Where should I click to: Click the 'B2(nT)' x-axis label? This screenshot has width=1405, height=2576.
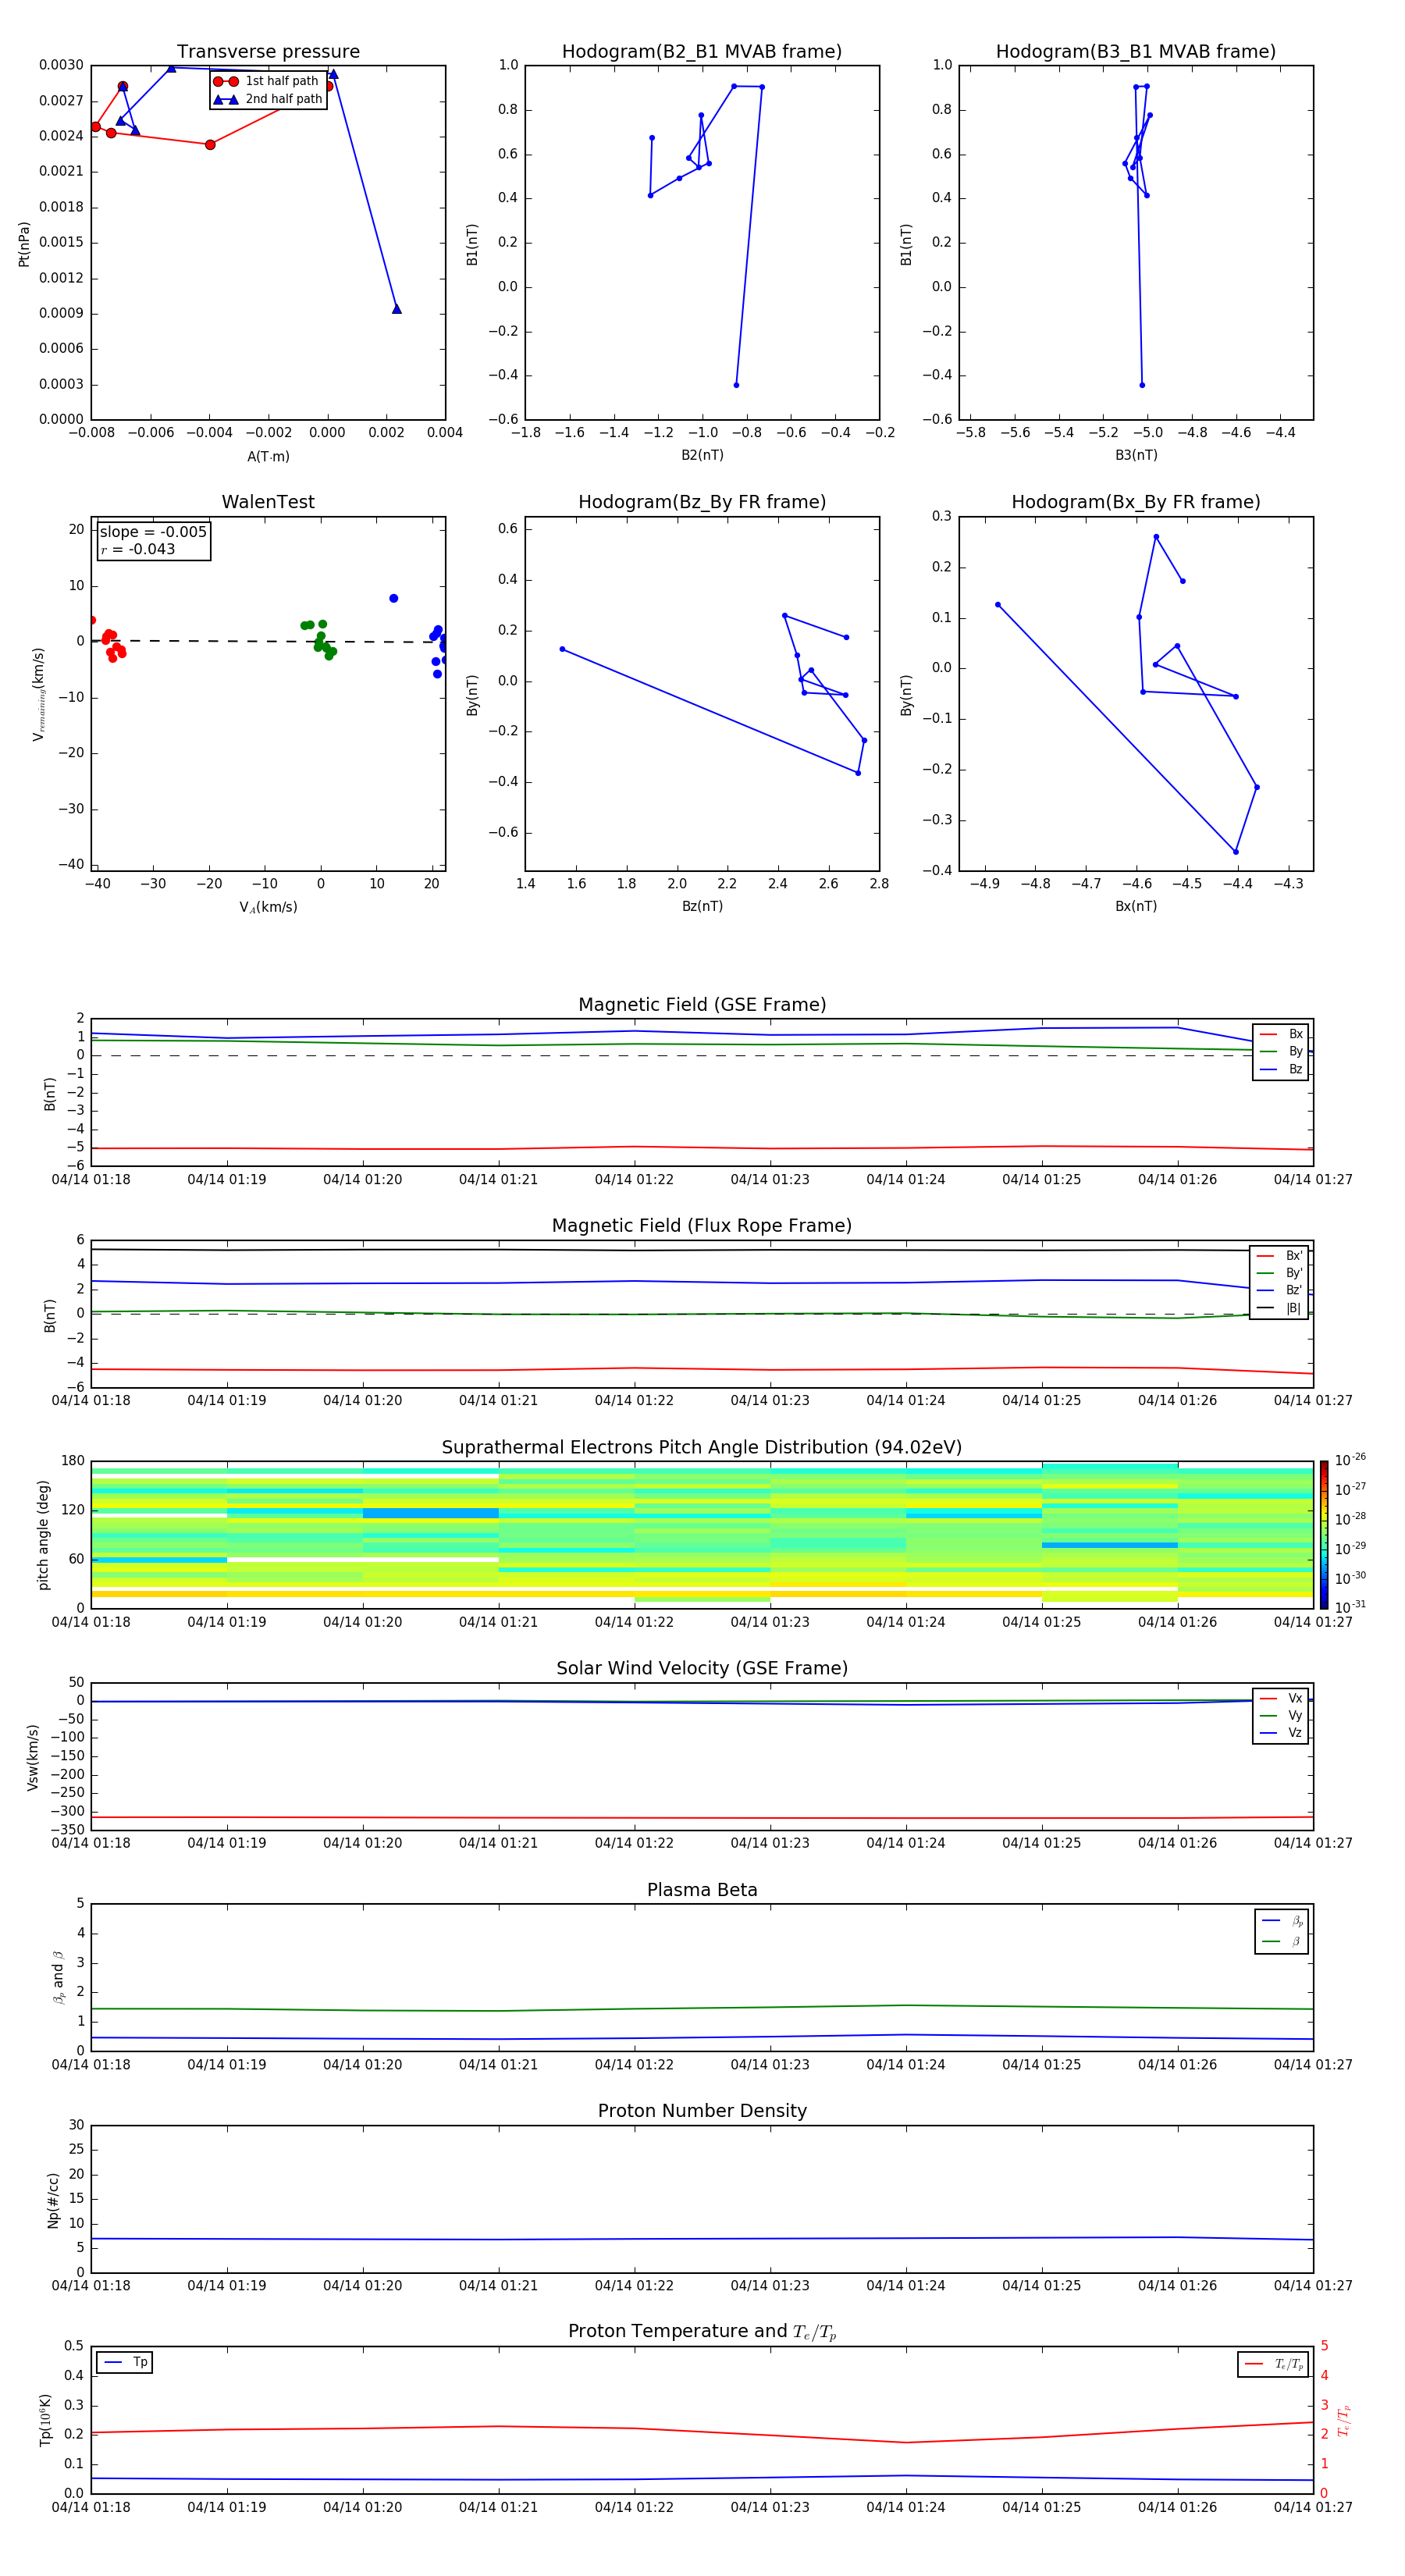coord(702,455)
